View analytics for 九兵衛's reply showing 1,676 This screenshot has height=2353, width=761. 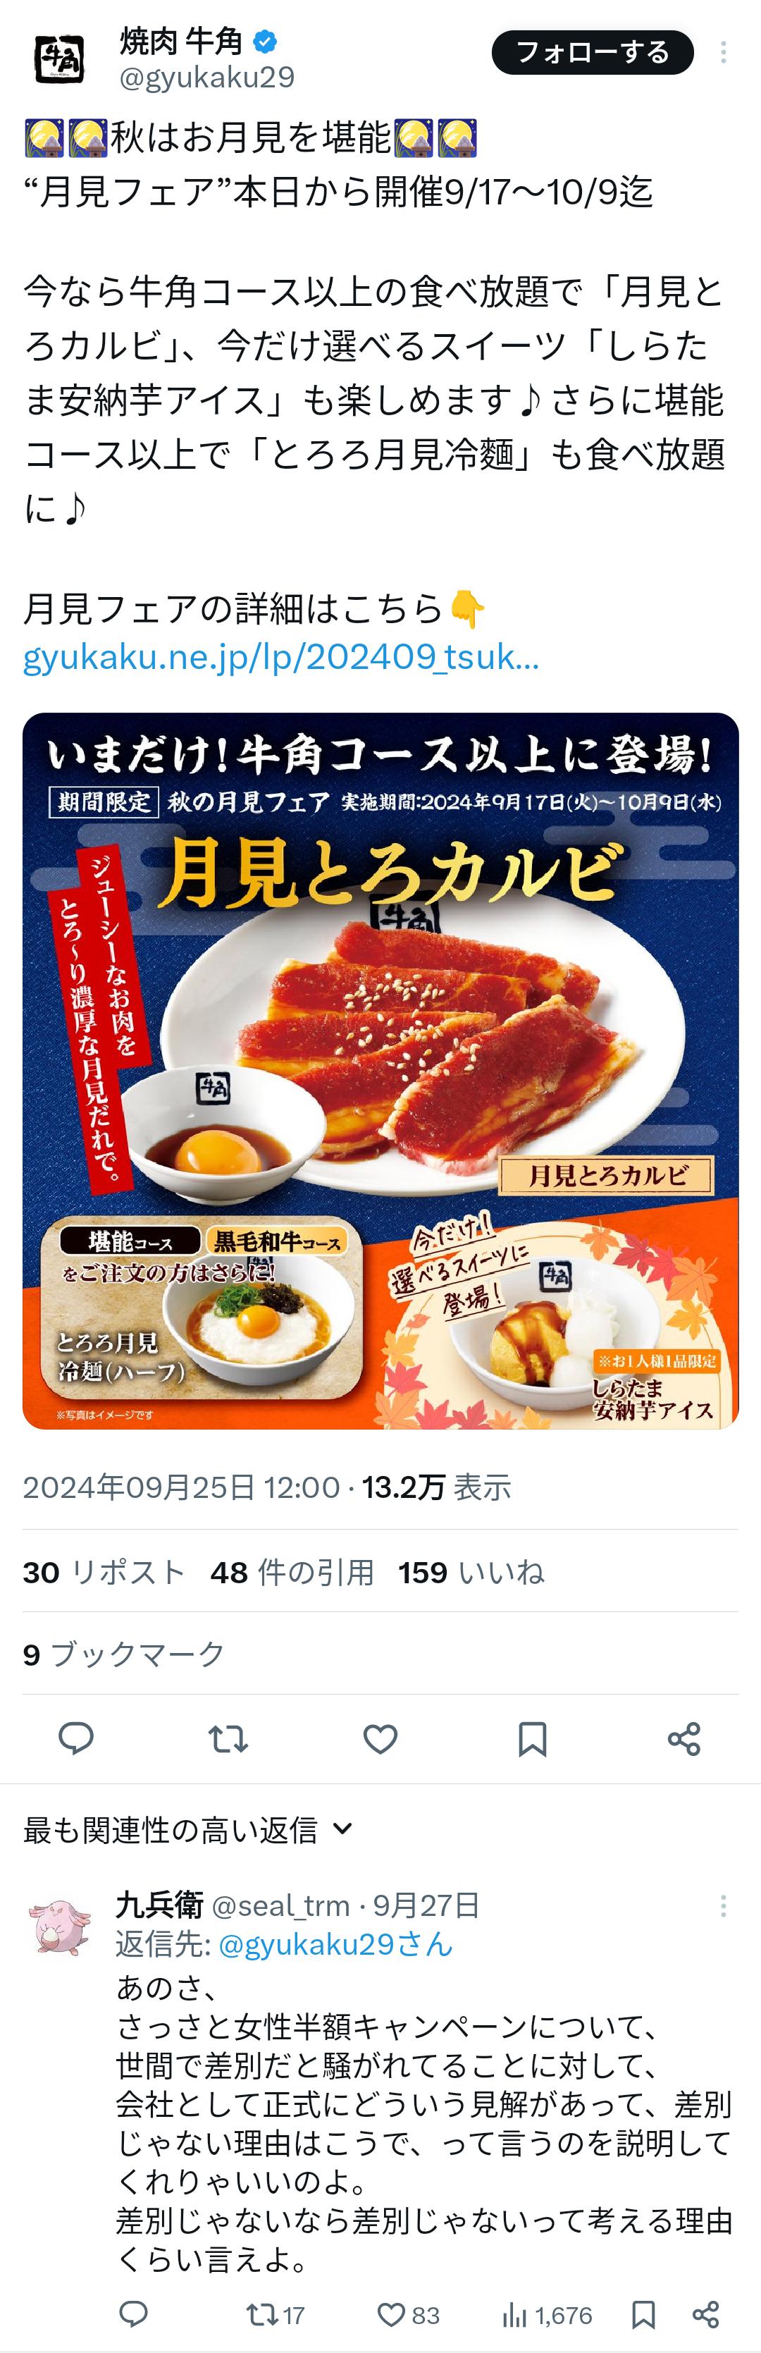point(546,2315)
